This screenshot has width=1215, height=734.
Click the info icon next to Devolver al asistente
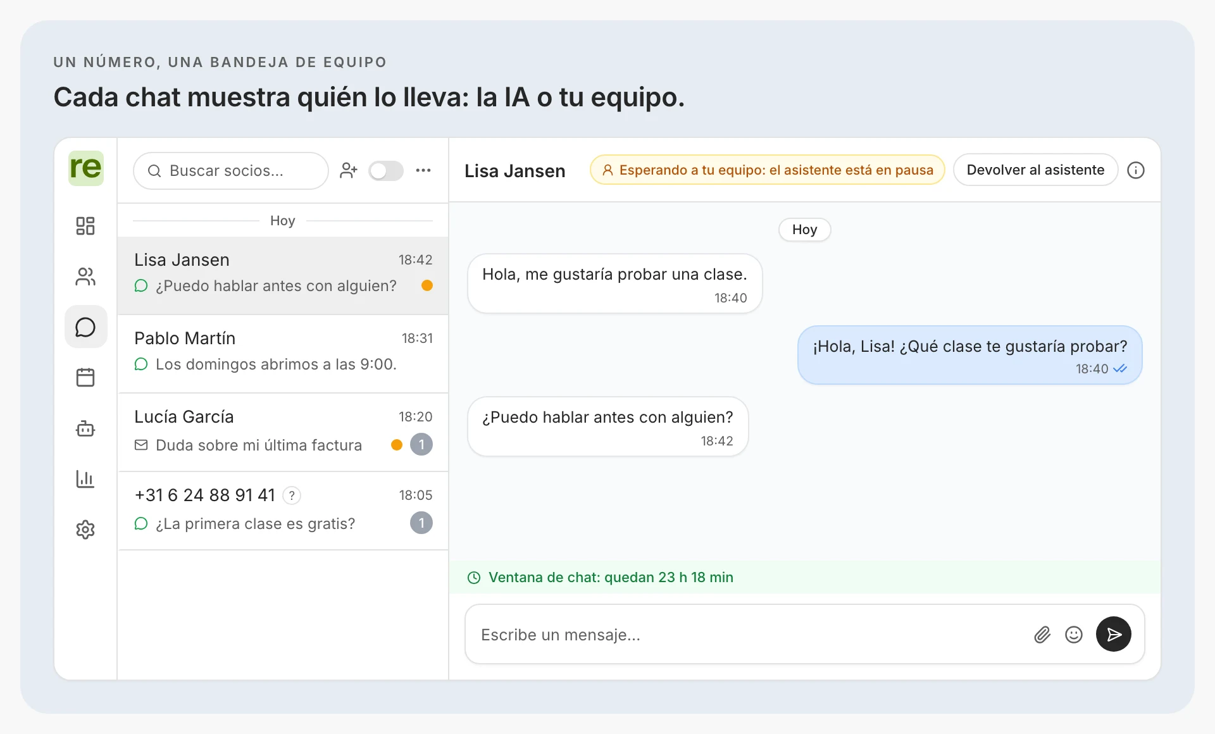[x=1136, y=170]
